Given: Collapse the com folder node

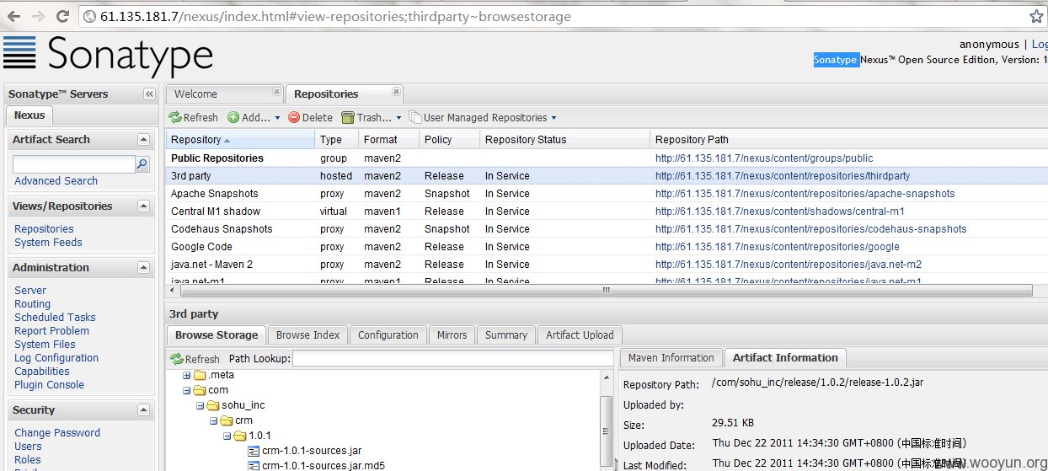Looking at the screenshot, I should [x=187, y=390].
